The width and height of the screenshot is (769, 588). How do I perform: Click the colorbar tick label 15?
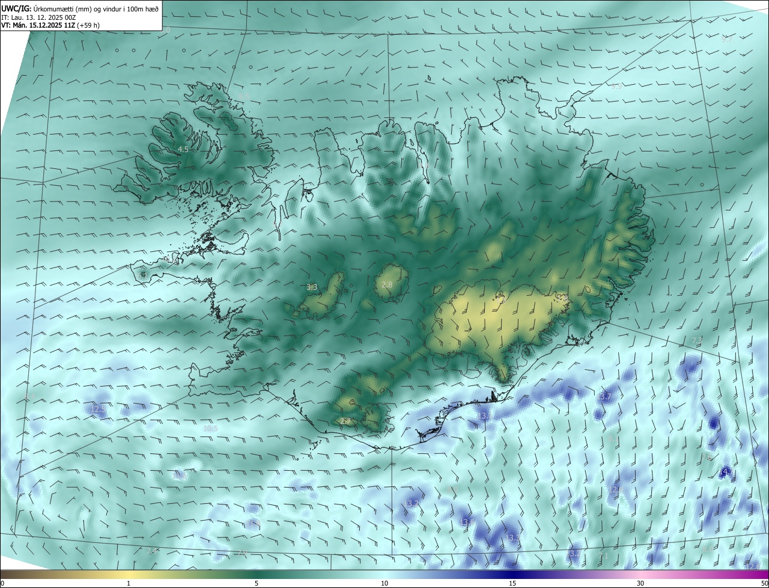click(512, 583)
